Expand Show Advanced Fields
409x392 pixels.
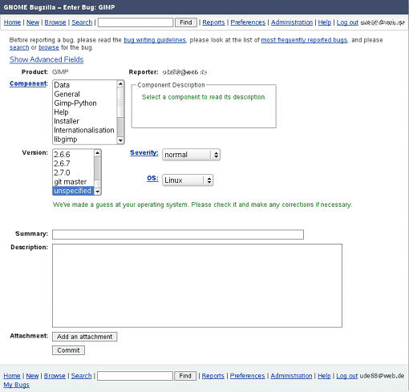pyautogui.click(x=47, y=59)
